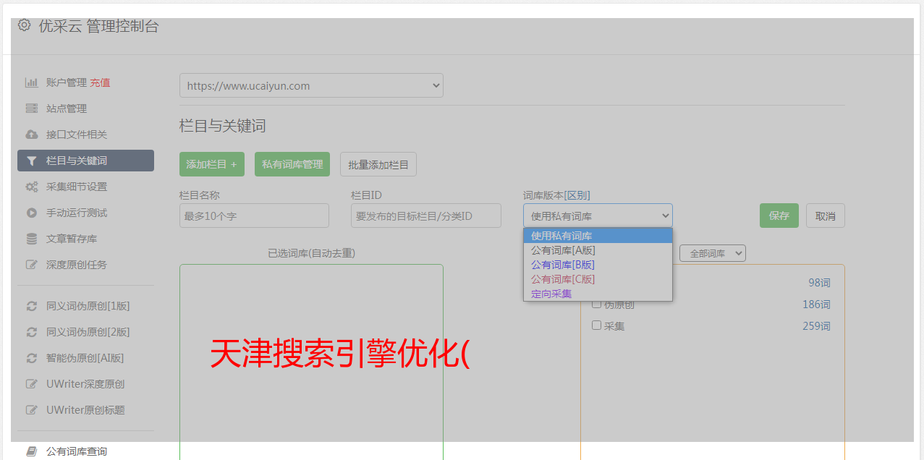
Task: Click the gear icon beside 优采云 管理控制台
Action: point(25,25)
